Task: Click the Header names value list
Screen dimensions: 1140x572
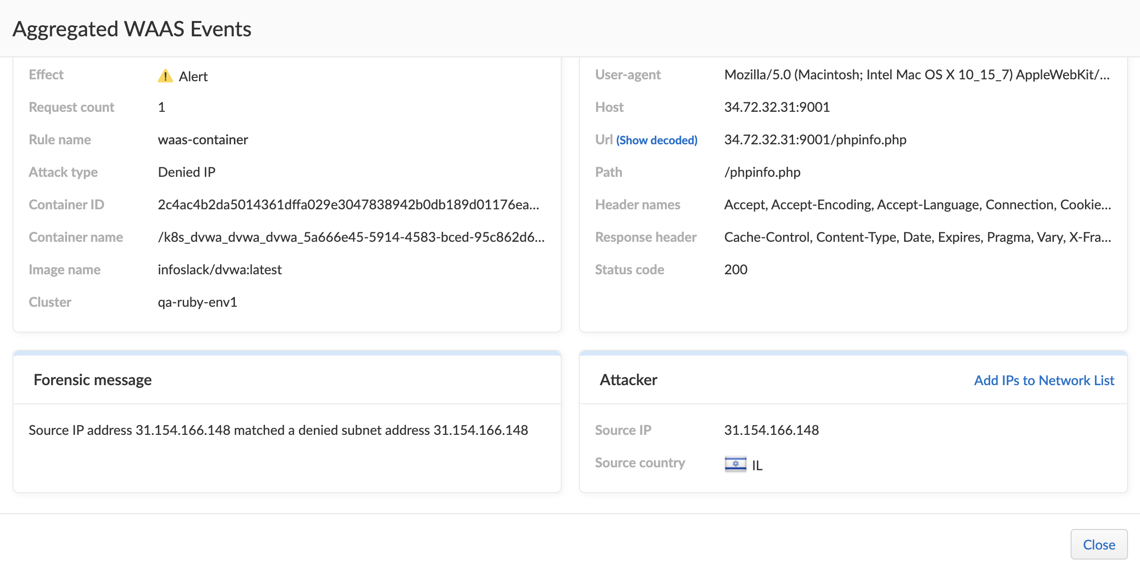Action: coord(918,205)
